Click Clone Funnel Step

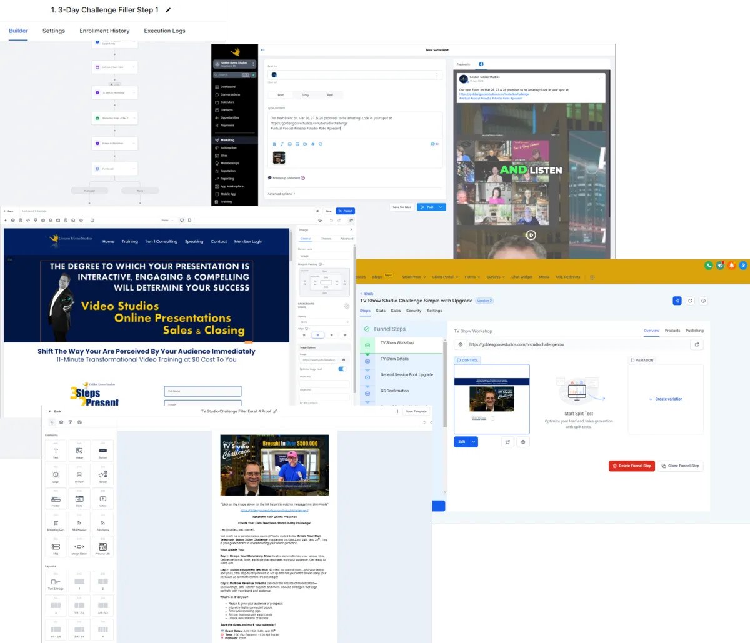click(x=681, y=466)
